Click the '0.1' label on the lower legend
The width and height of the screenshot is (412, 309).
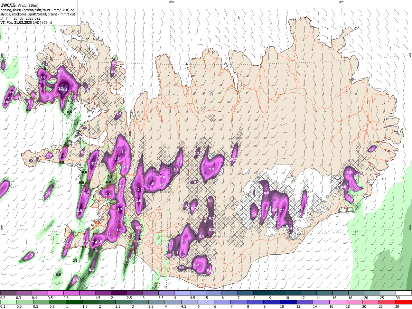(x=3, y=306)
